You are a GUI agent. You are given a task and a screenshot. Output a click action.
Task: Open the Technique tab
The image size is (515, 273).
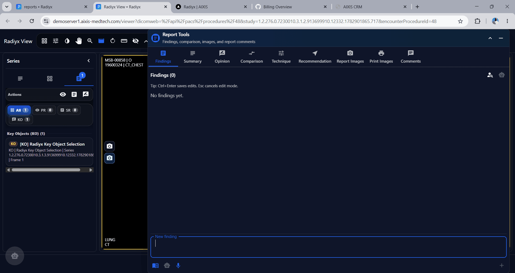(x=281, y=57)
